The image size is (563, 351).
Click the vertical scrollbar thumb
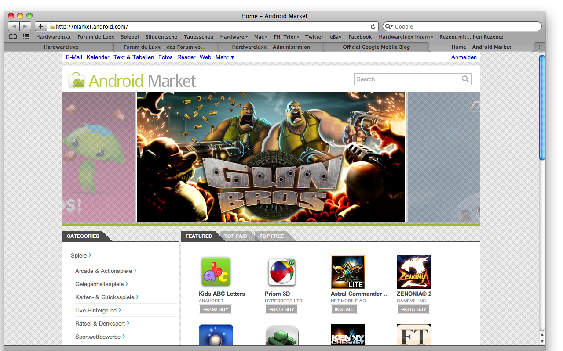542,107
